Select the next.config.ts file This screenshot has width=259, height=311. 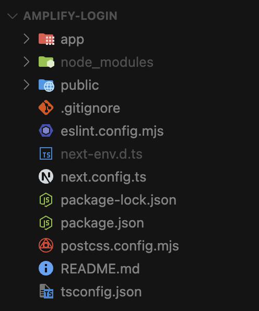103,177
